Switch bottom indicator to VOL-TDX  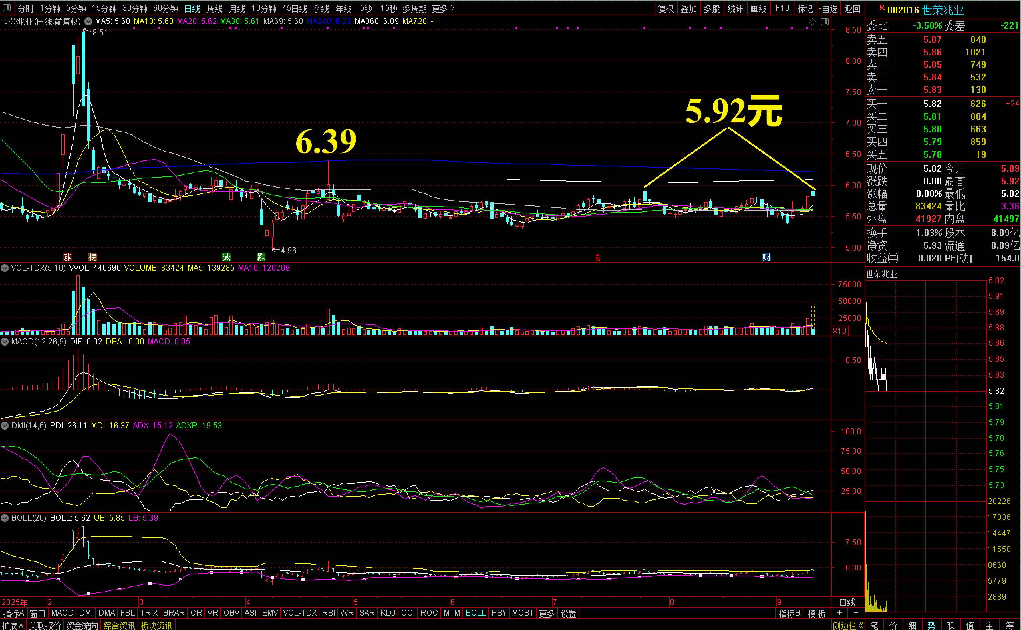coord(300,613)
